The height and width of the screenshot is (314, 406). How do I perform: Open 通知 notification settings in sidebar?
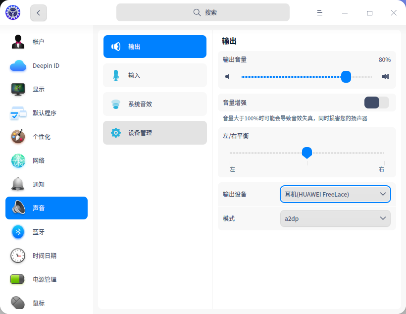(46, 184)
